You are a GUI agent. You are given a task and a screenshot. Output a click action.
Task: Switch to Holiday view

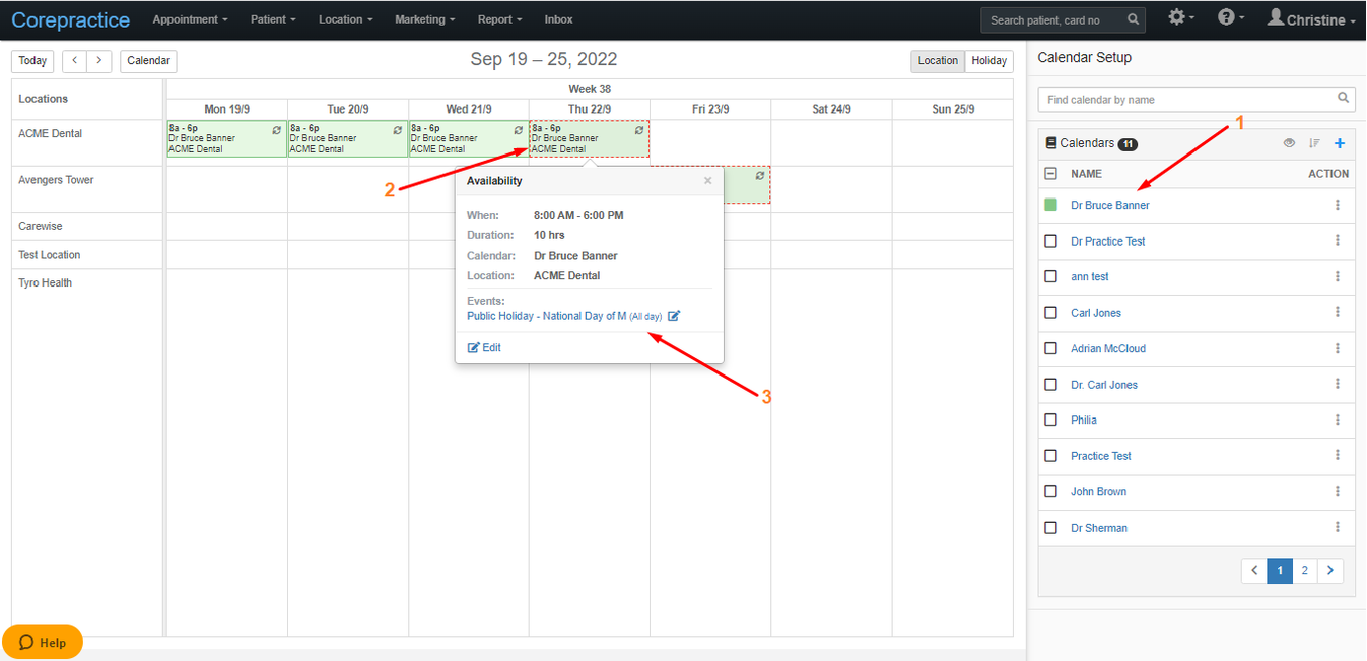coord(989,61)
